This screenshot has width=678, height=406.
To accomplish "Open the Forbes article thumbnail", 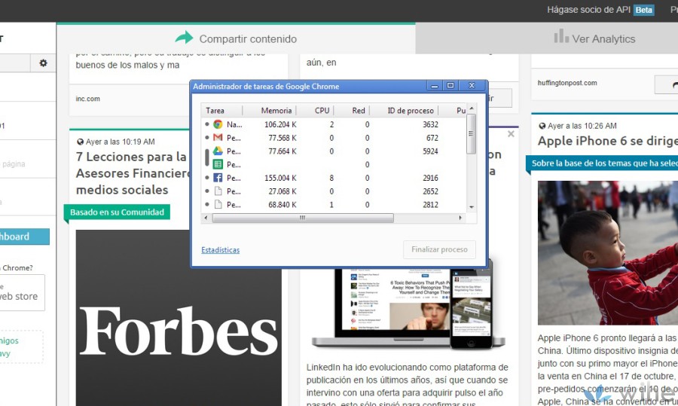I will pos(179,318).
